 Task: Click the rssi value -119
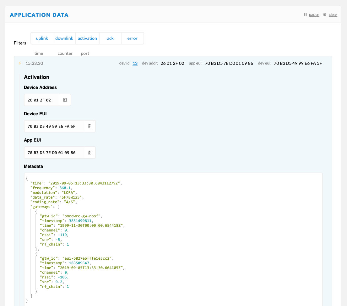tap(62, 235)
